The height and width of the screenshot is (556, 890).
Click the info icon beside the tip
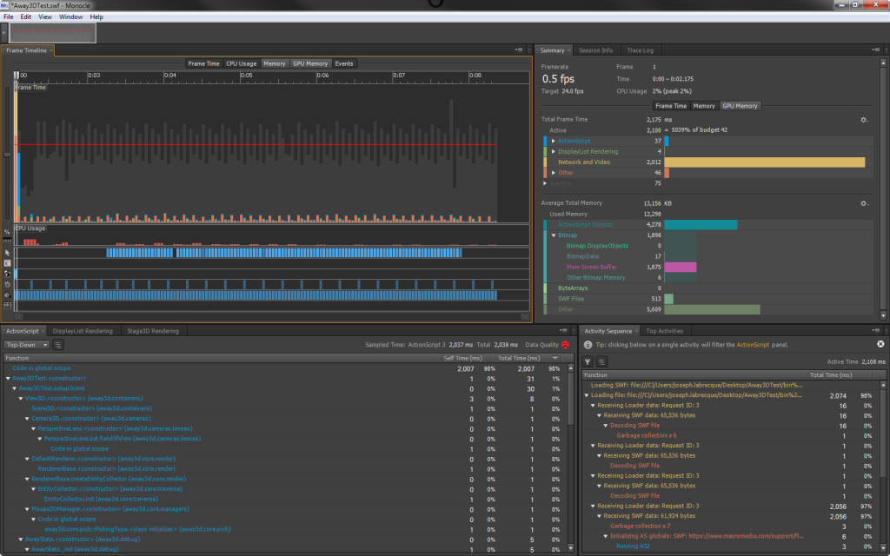tap(588, 344)
